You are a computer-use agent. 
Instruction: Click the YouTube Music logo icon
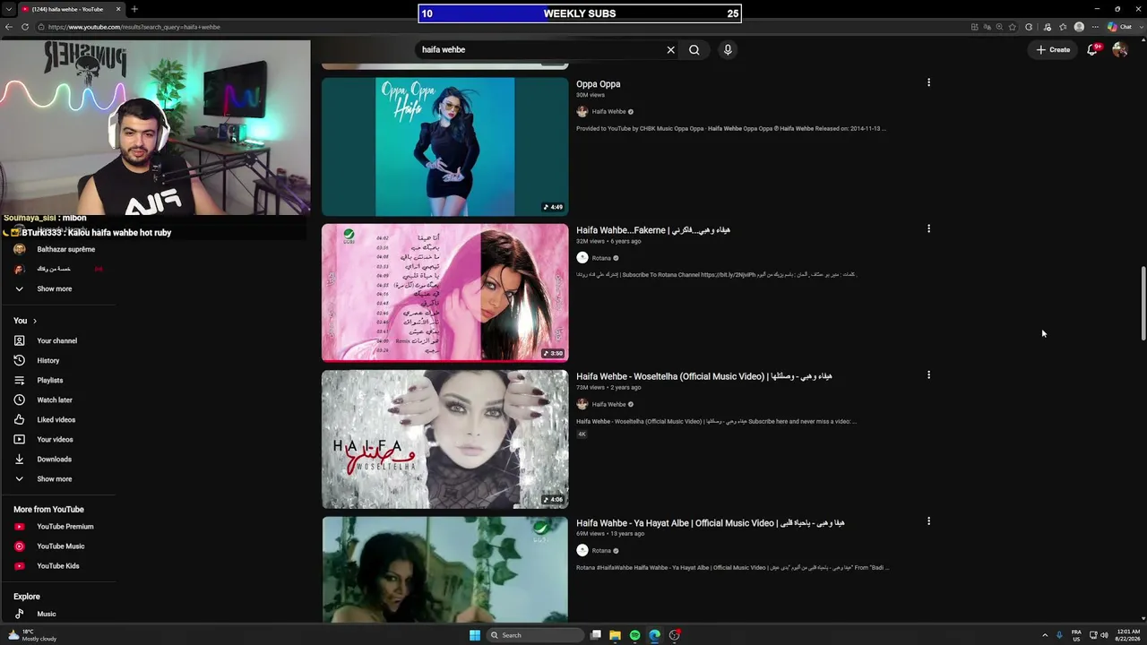(x=19, y=546)
